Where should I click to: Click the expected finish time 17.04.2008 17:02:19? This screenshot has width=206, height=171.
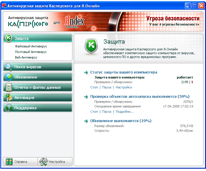(178, 106)
